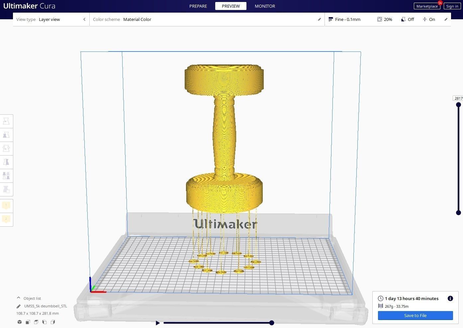
Task: Click the 20% infill value
Action: tap(388, 19)
